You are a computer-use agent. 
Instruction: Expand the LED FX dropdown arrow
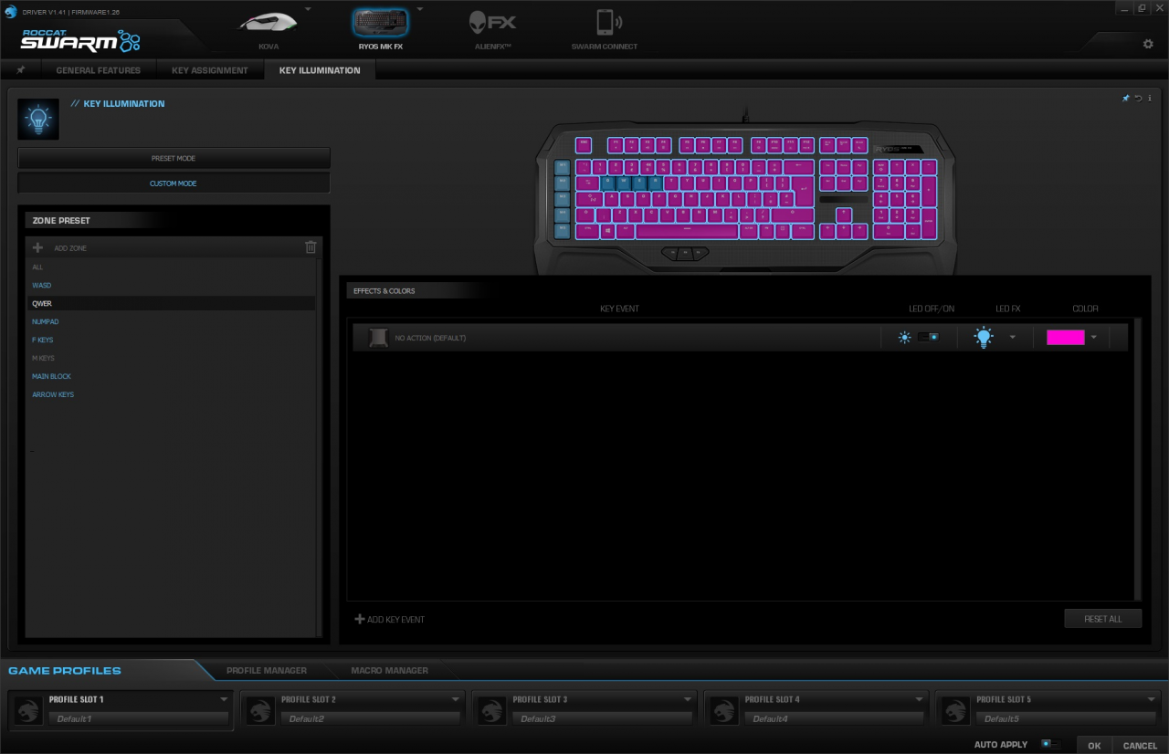[x=1012, y=338]
